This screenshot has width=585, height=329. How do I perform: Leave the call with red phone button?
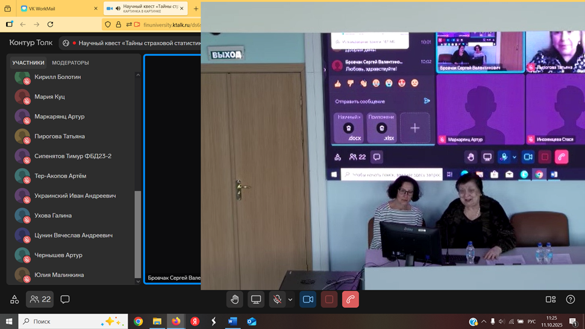(350, 299)
